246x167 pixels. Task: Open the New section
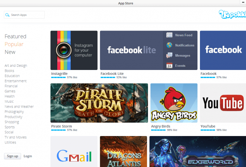pyautogui.click(x=10, y=52)
